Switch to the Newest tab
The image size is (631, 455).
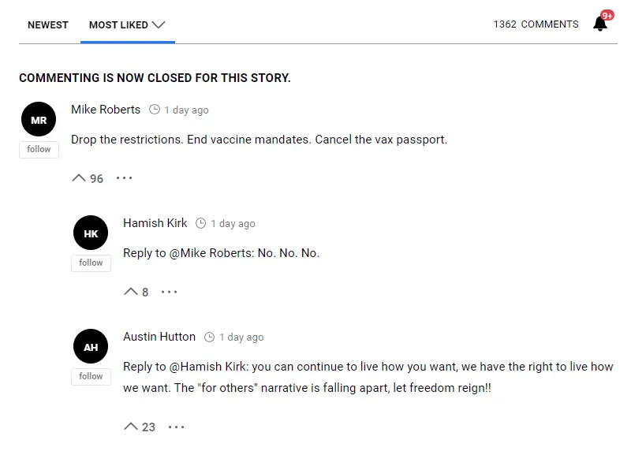click(48, 25)
